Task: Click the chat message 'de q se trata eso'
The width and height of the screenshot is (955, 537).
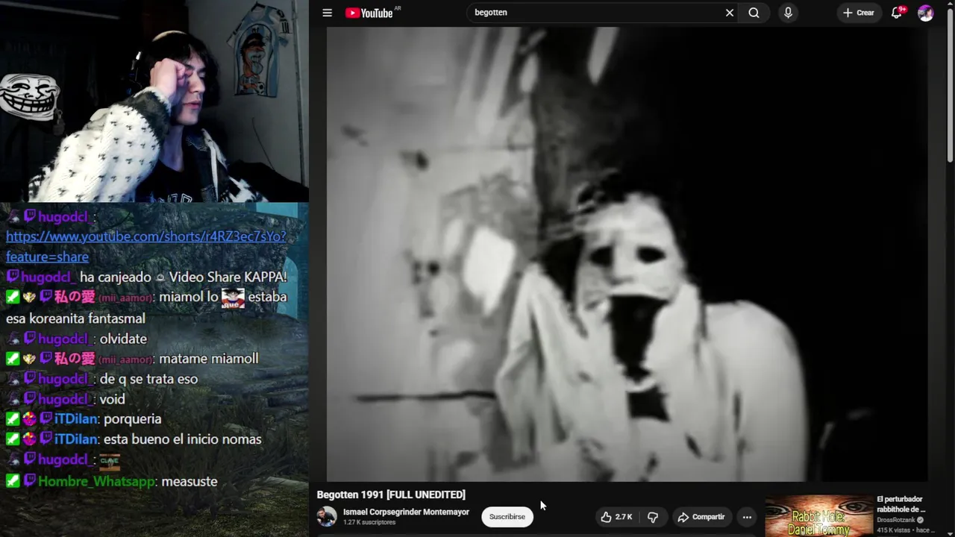Action: coord(148,379)
